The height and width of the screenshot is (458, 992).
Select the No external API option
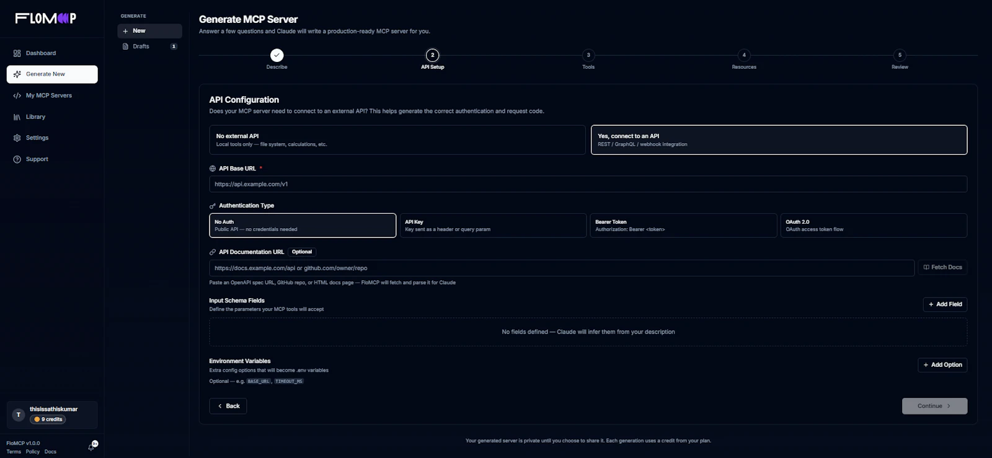[397, 140]
